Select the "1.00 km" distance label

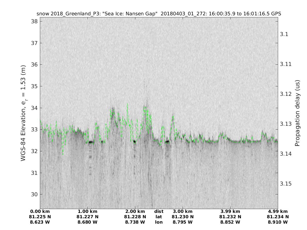[87, 212]
